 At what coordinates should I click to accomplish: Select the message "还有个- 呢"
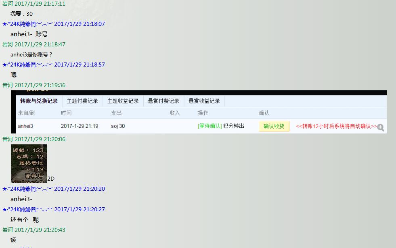tap(25, 220)
